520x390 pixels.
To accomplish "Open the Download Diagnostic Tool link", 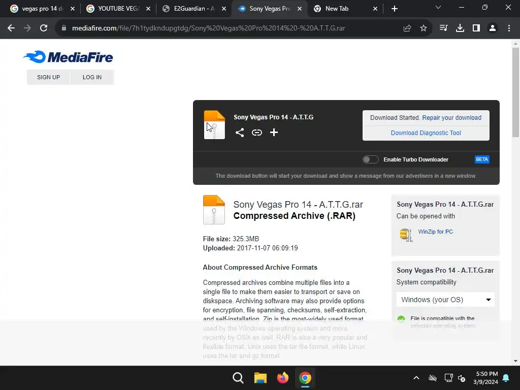I will click(x=426, y=133).
